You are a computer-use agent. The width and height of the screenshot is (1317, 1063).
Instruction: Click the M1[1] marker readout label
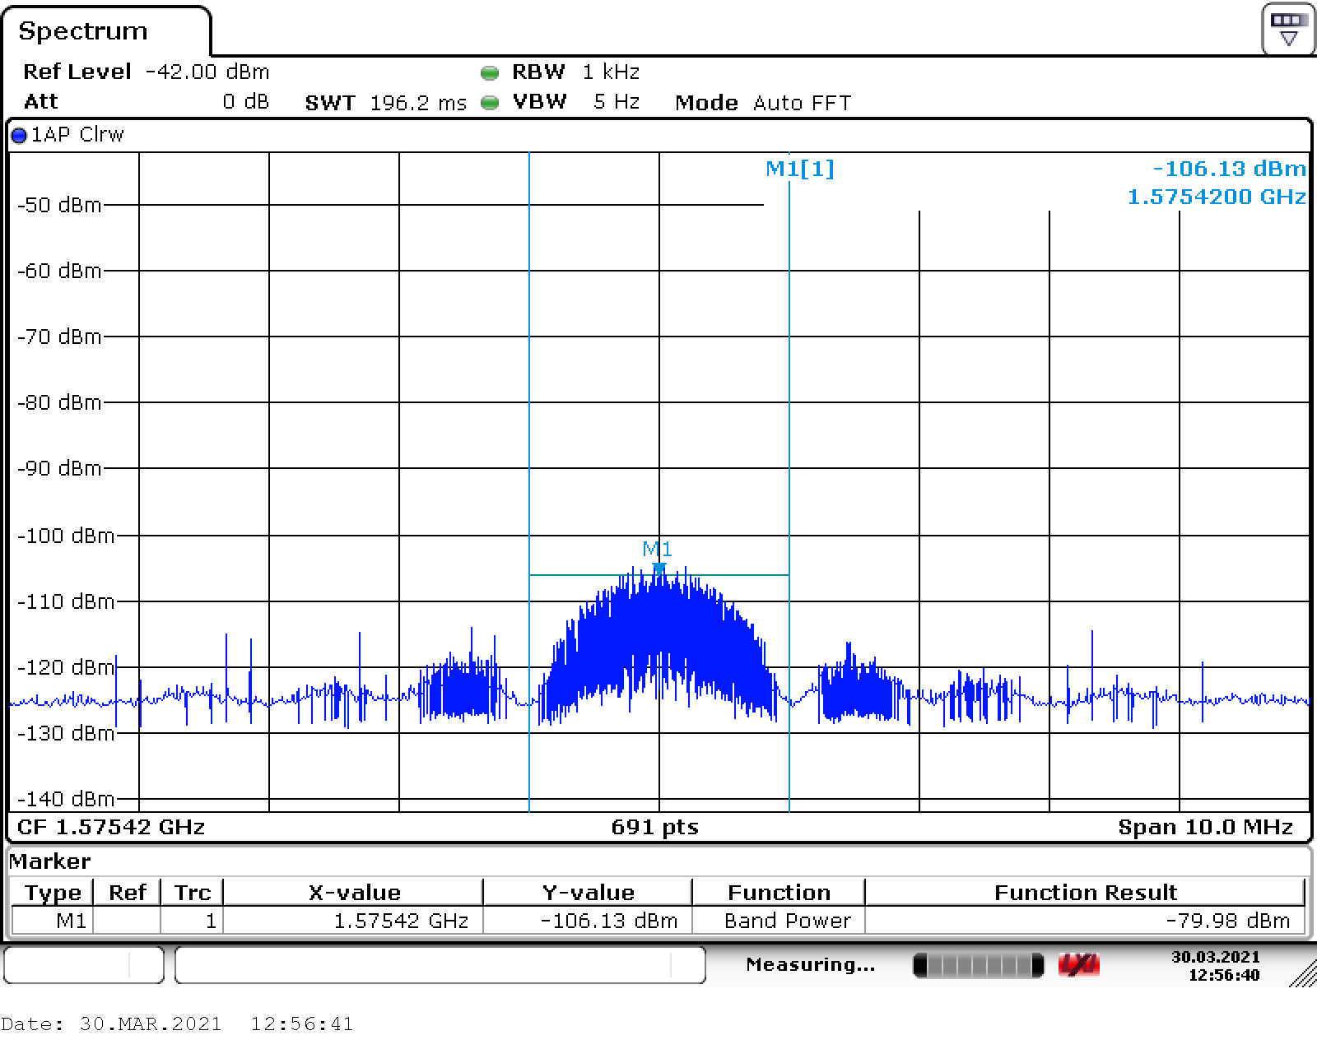(799, 169)
